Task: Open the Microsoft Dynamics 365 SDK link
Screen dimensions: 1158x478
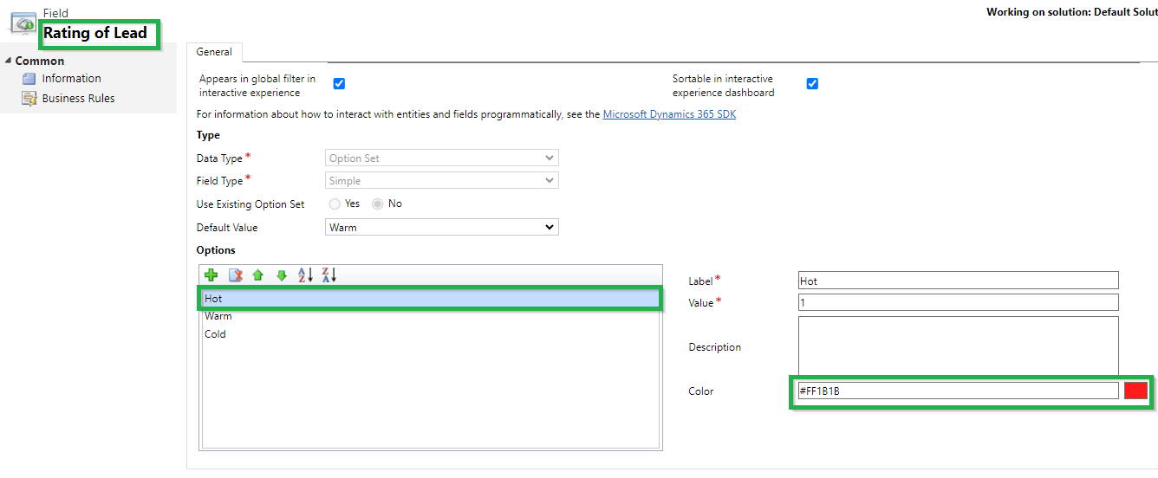Action: tap(669, 114)
